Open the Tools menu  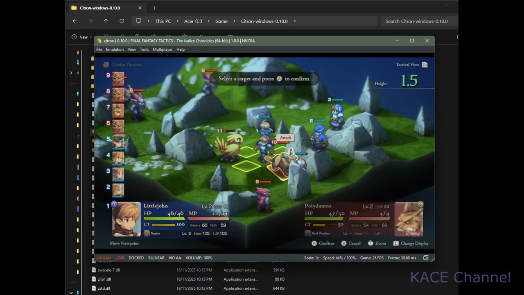pos(144,50)
